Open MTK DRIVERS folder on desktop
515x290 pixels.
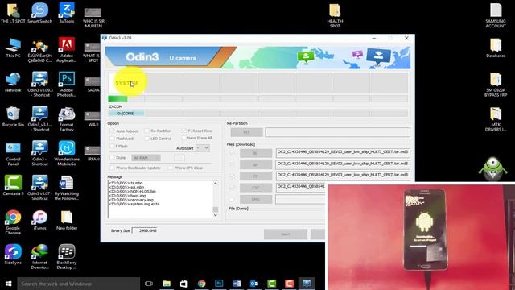tap(496, 119)
